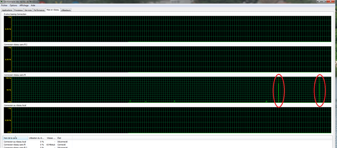
Task: Sort by État column header
Action: (64, 138)
